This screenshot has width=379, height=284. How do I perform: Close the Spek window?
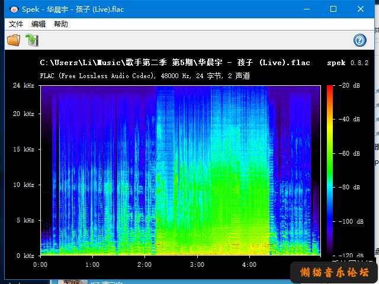361,9
